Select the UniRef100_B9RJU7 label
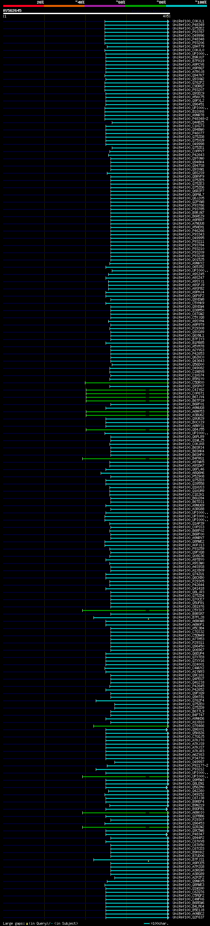Viewport: 210px width, 926px height. (188, 57)
